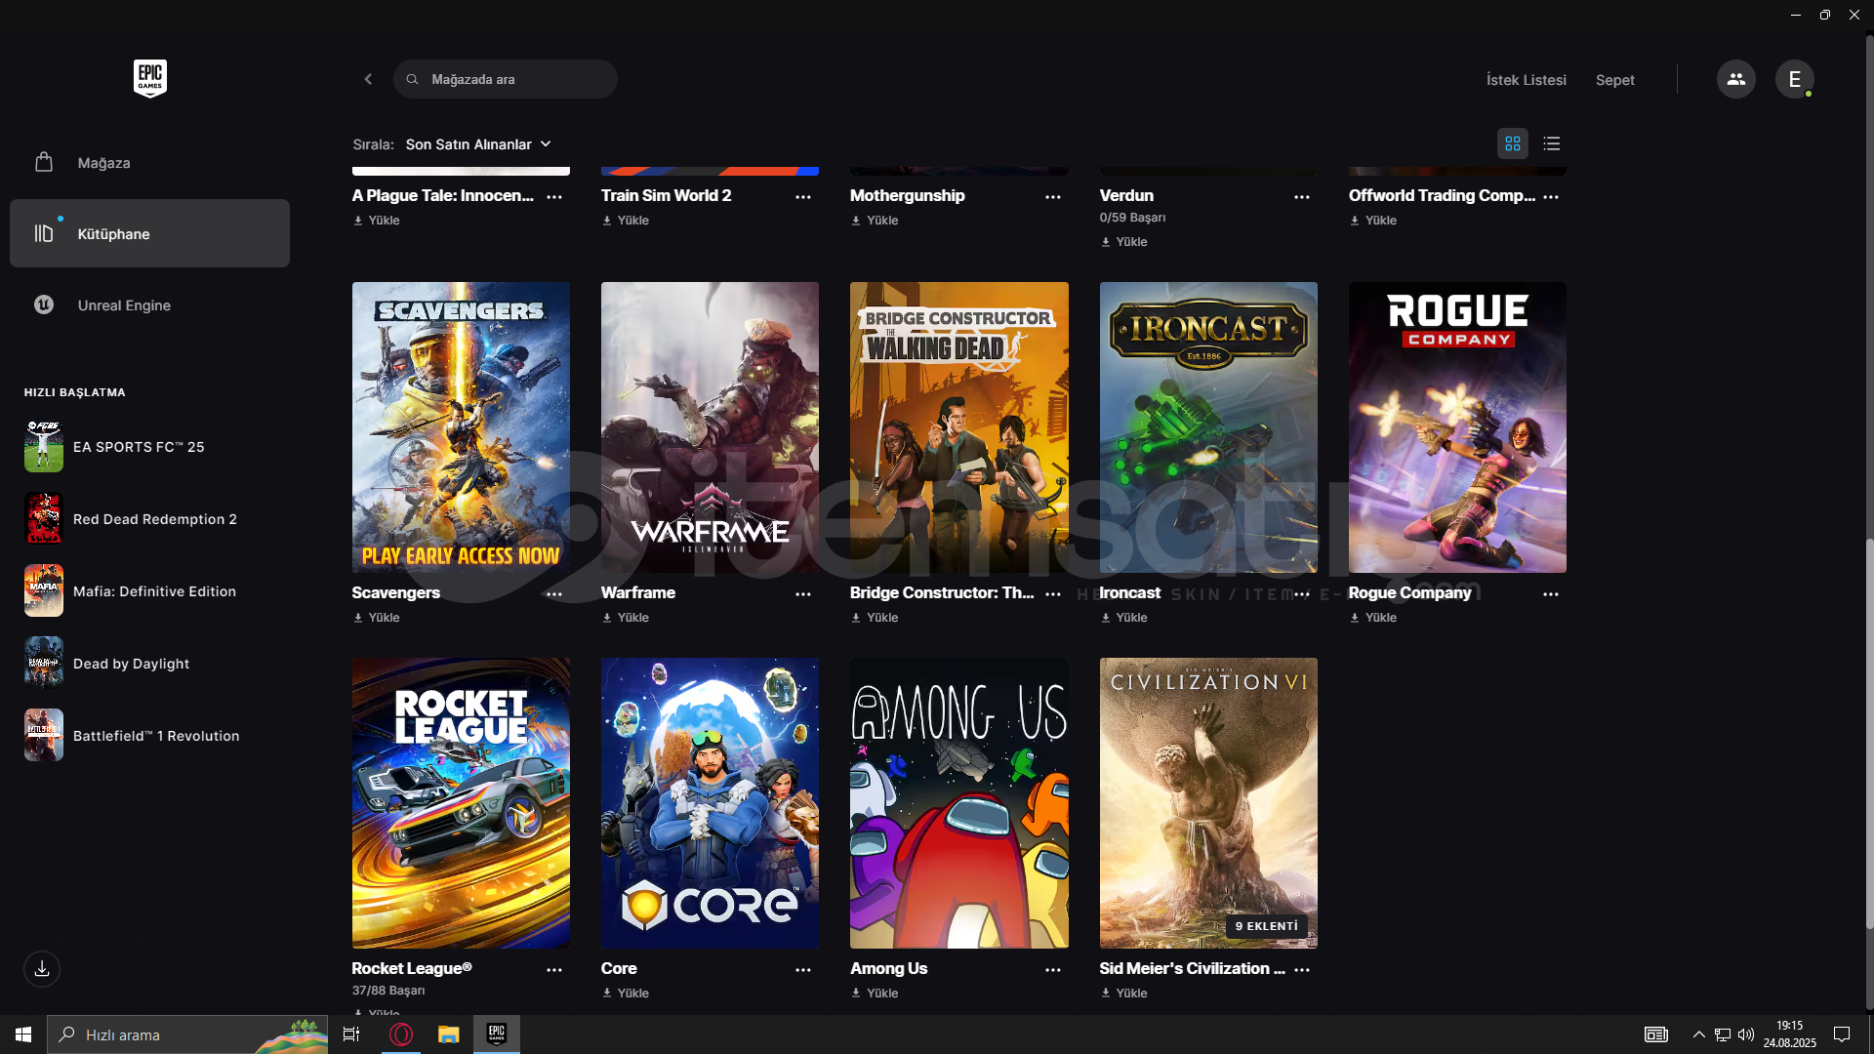Install Ironcast via Yükle

pos(1124,618)
